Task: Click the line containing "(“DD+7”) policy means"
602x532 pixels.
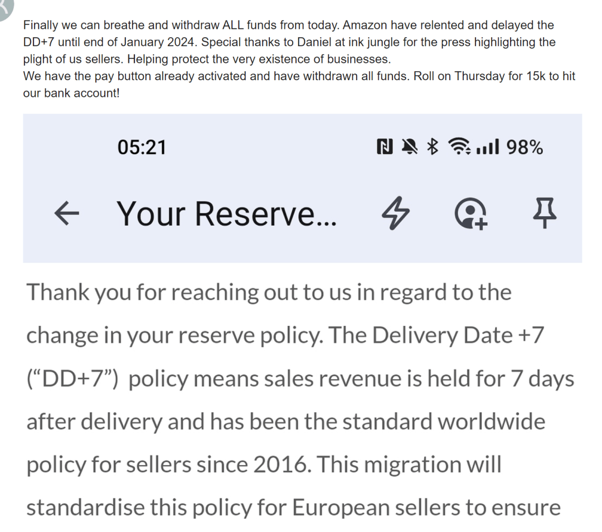Action: [300, 379]
